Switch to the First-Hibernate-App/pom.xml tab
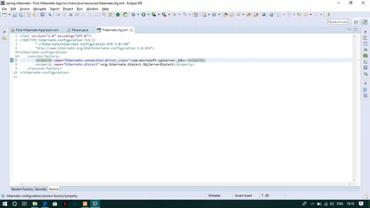 (x=35, y=30)
